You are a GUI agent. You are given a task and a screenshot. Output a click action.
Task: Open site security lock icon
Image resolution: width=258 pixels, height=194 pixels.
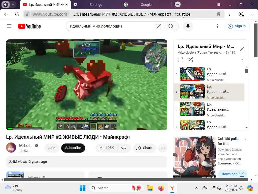click(27, 14)
